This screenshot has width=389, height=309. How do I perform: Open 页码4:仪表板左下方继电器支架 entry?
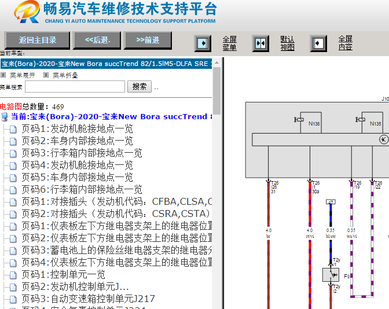pos(116,263)
